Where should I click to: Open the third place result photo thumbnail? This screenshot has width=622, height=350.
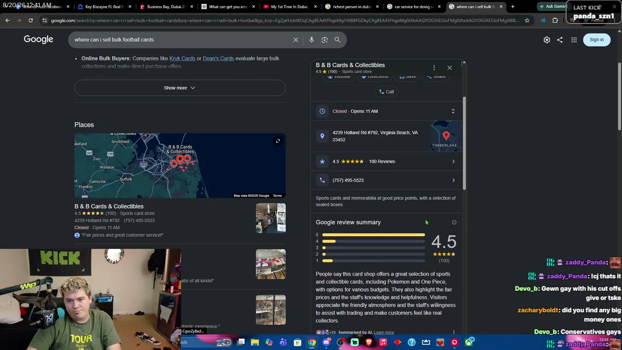pyautogui.click(x=271, y=310)
